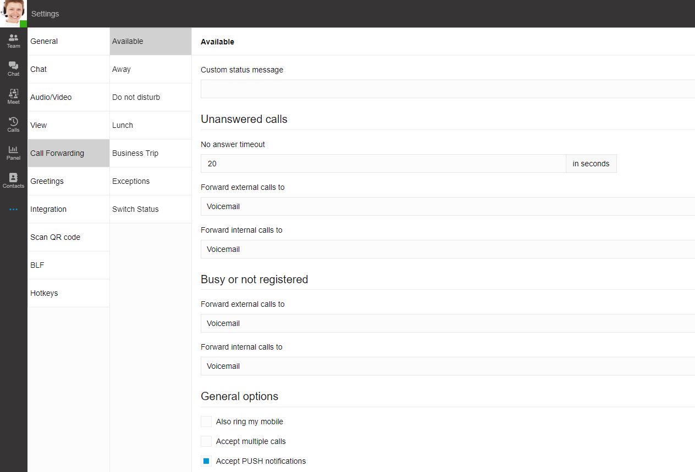The width and height of the screenshot is (695, 472).
Task: Uncheck Accept PUSH notifications
Action: point(206,461)
